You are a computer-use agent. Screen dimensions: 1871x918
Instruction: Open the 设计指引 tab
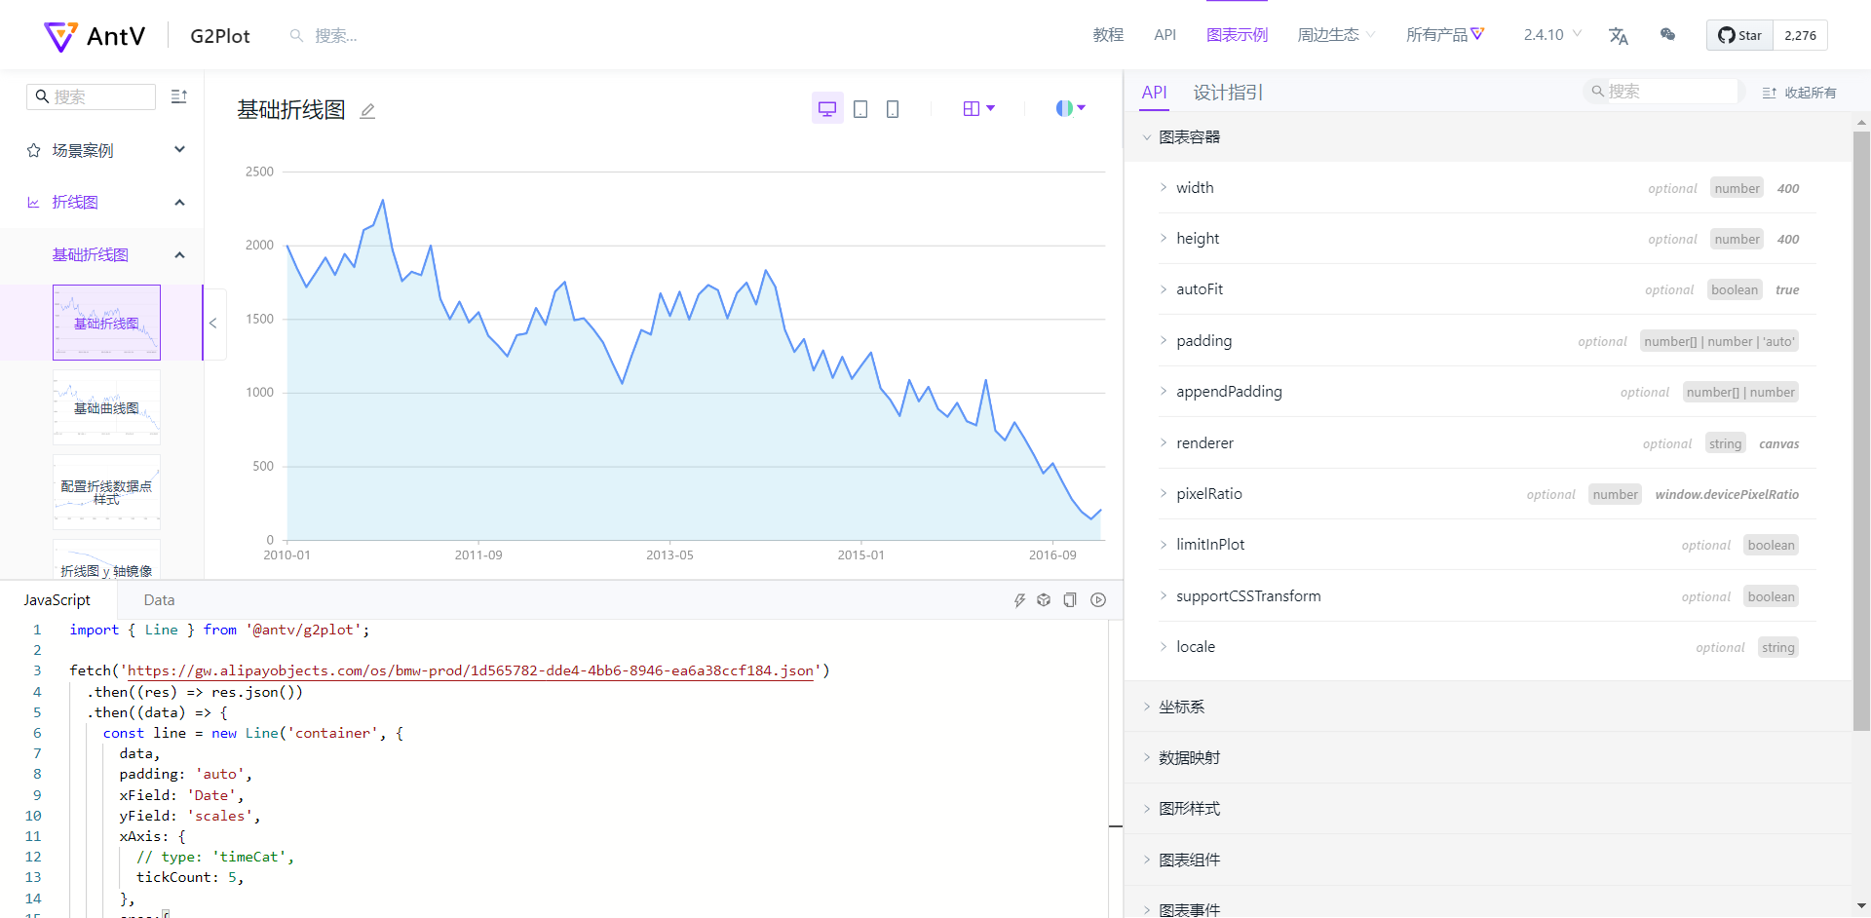[x=1227, y=92]
